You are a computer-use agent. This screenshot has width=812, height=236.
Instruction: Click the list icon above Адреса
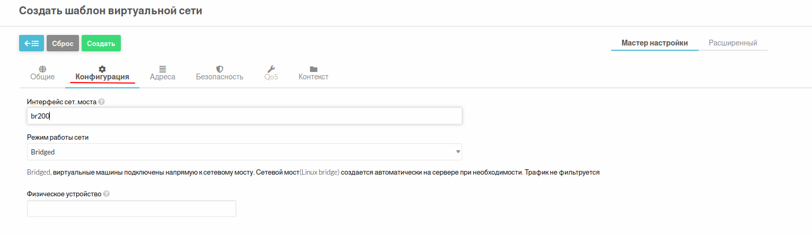tap(163, 69)
